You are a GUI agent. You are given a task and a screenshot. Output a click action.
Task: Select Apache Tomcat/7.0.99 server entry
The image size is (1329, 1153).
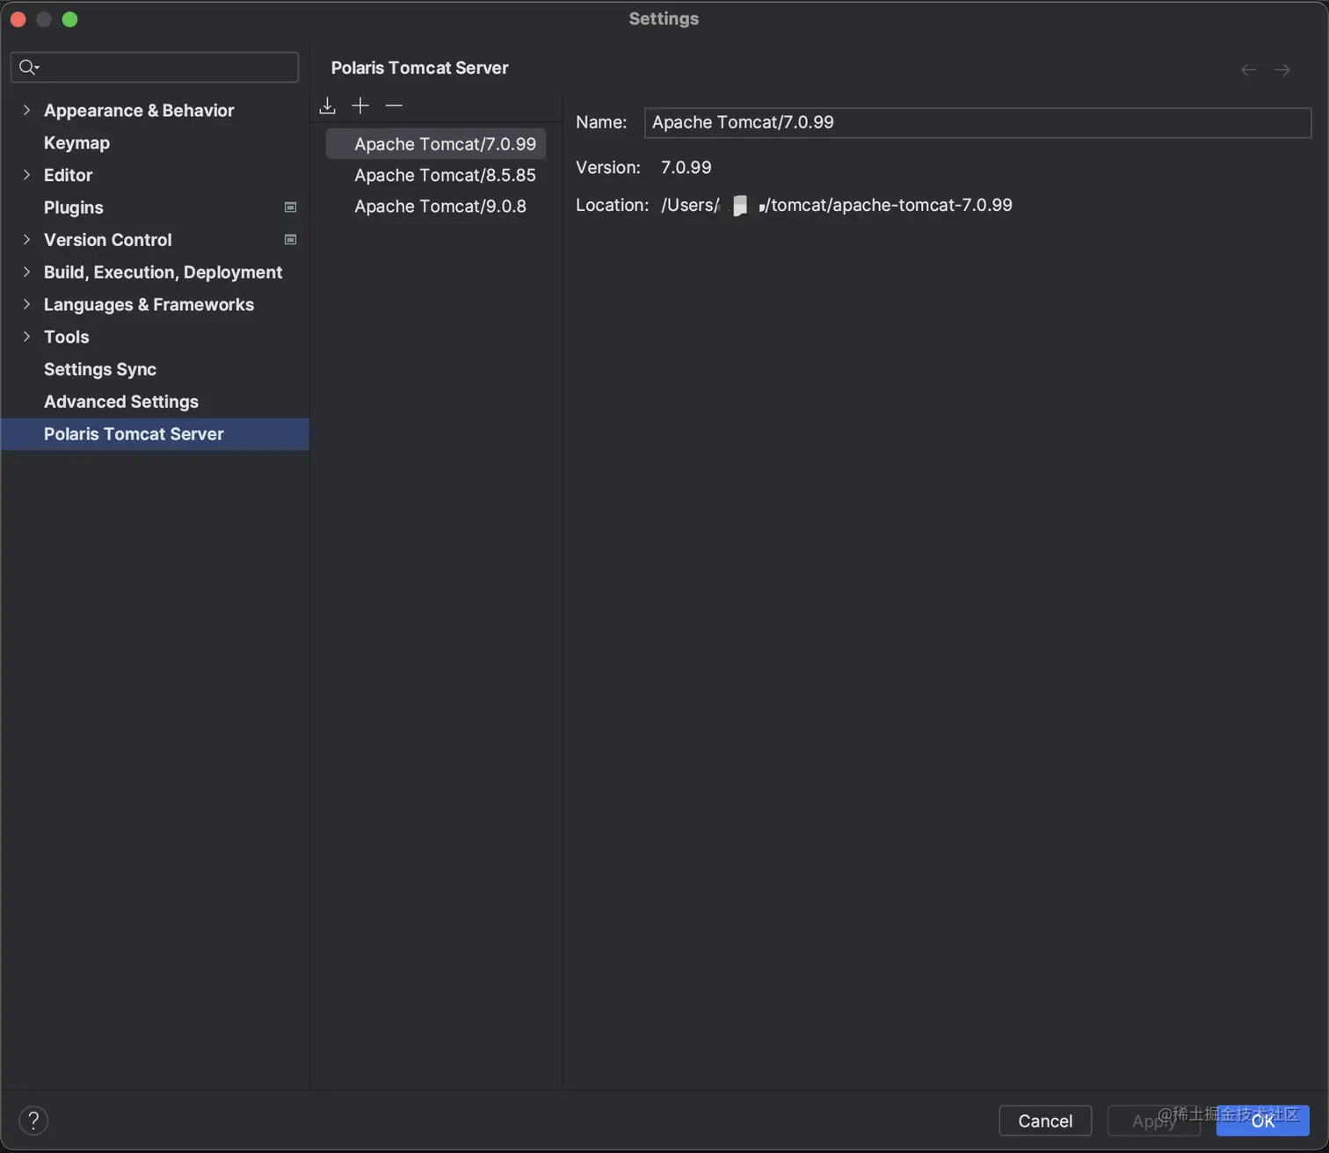[x=436, y=144]
